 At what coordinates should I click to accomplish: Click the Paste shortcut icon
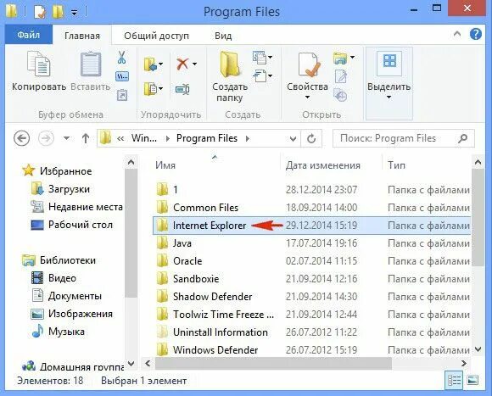point(122,95)
